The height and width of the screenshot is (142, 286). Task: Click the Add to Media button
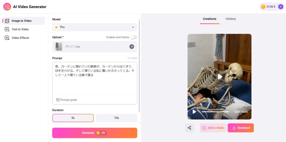213,128
